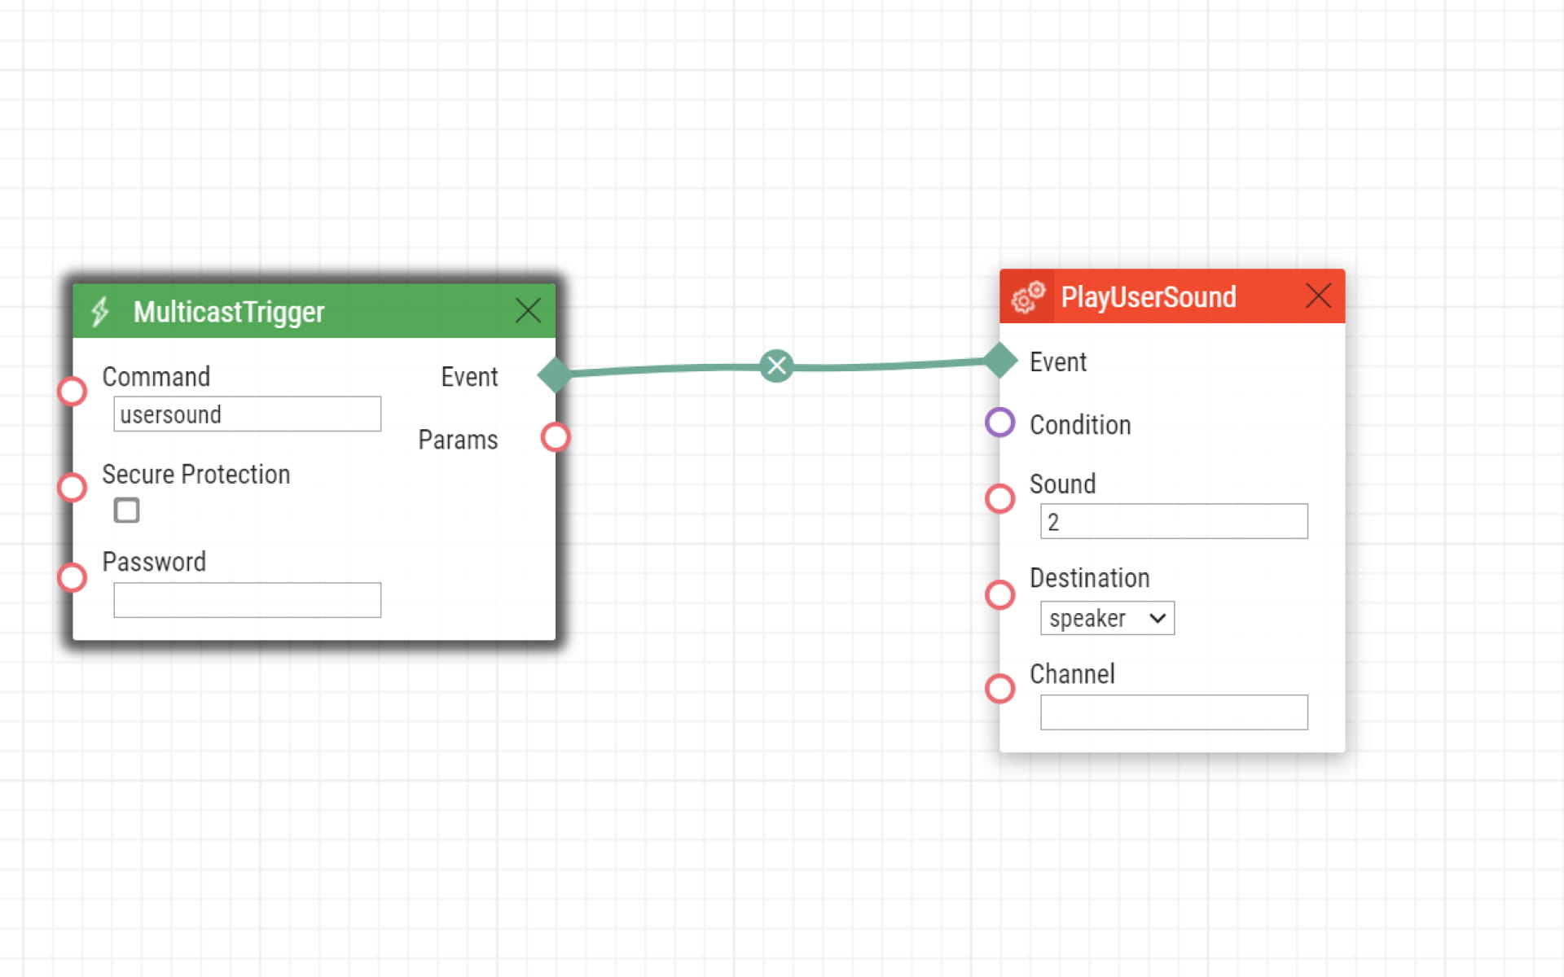Open the Destination speaker dropdown
Screen dimensions: 1564x977
click(1107, 618)
